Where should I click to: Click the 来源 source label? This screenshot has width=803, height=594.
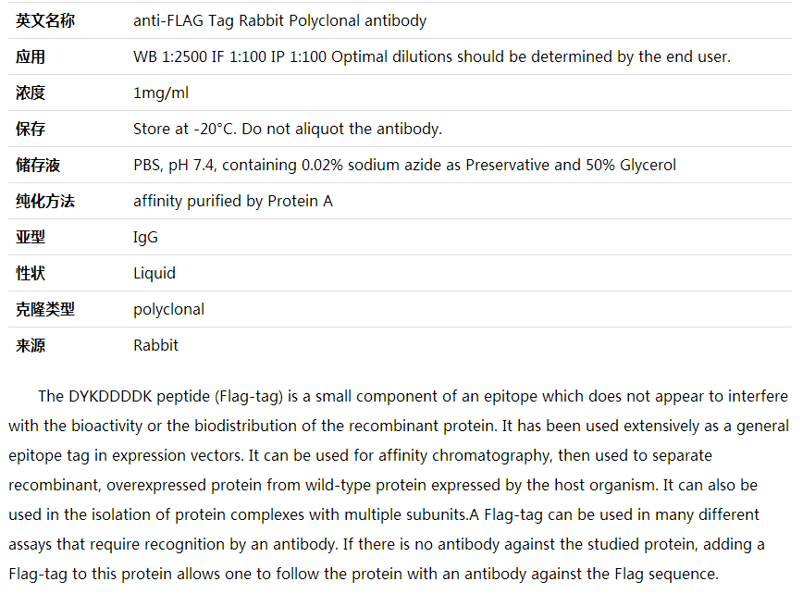pyautogui.click(x=31, y=346)
